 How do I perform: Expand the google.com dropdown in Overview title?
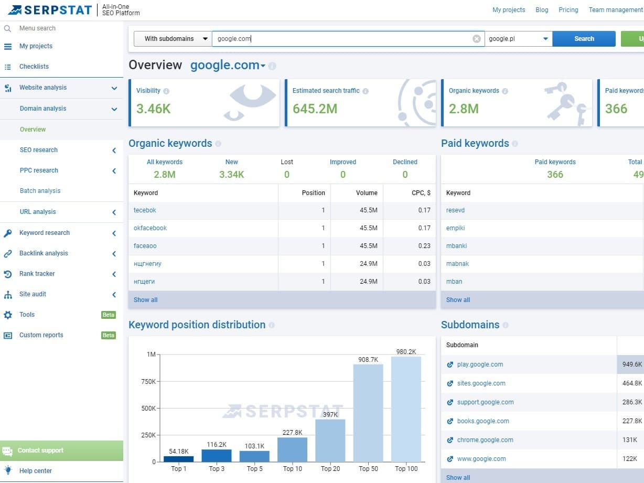coord(262,65)
